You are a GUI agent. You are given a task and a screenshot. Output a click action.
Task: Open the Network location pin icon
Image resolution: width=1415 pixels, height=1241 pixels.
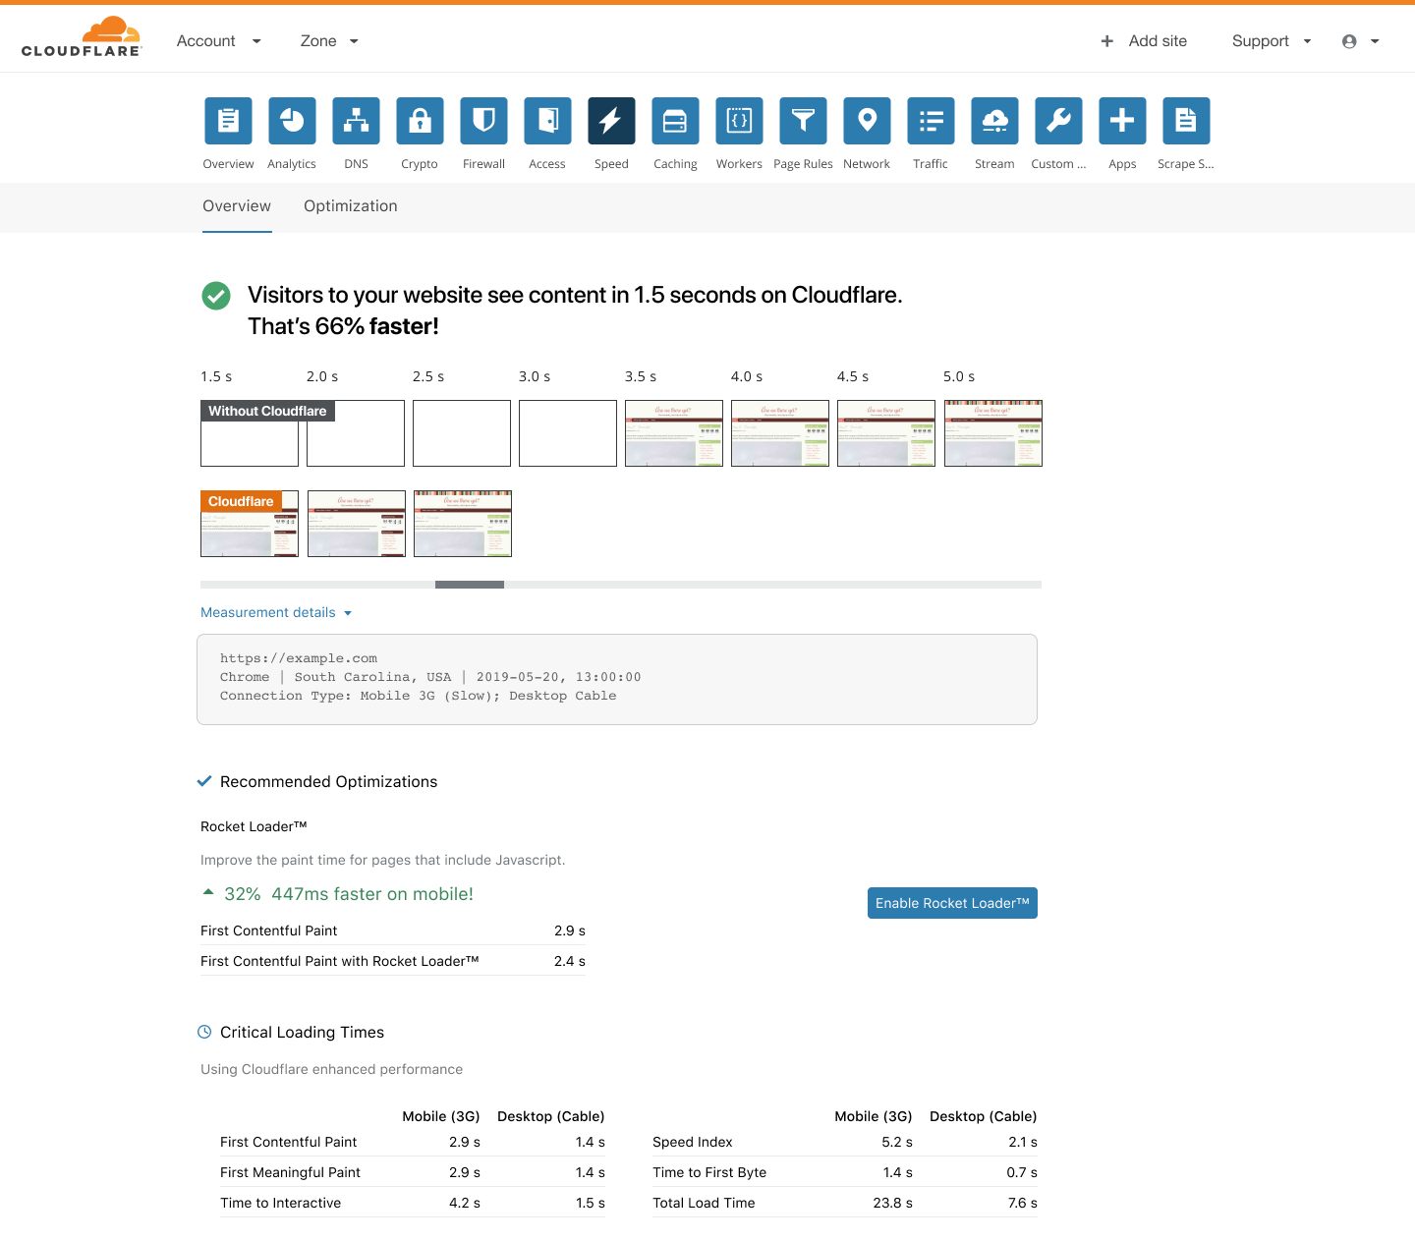pos(867,121)
